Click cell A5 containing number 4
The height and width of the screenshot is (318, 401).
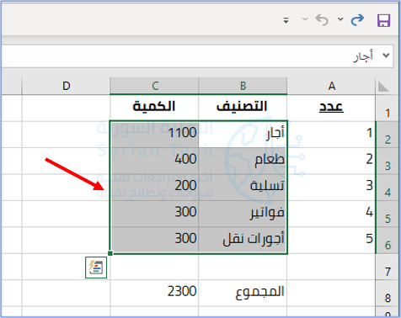[331, 214]
